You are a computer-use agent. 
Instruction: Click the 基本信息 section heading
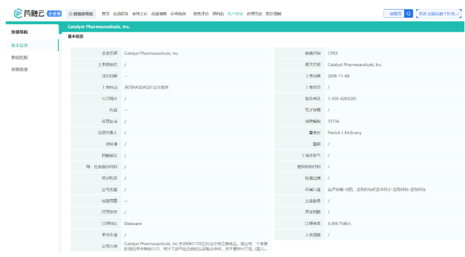(x=75, y=37)
